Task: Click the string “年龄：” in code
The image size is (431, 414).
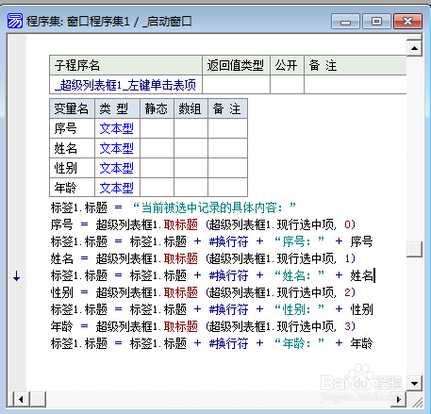Action: (x=299, y=343)
